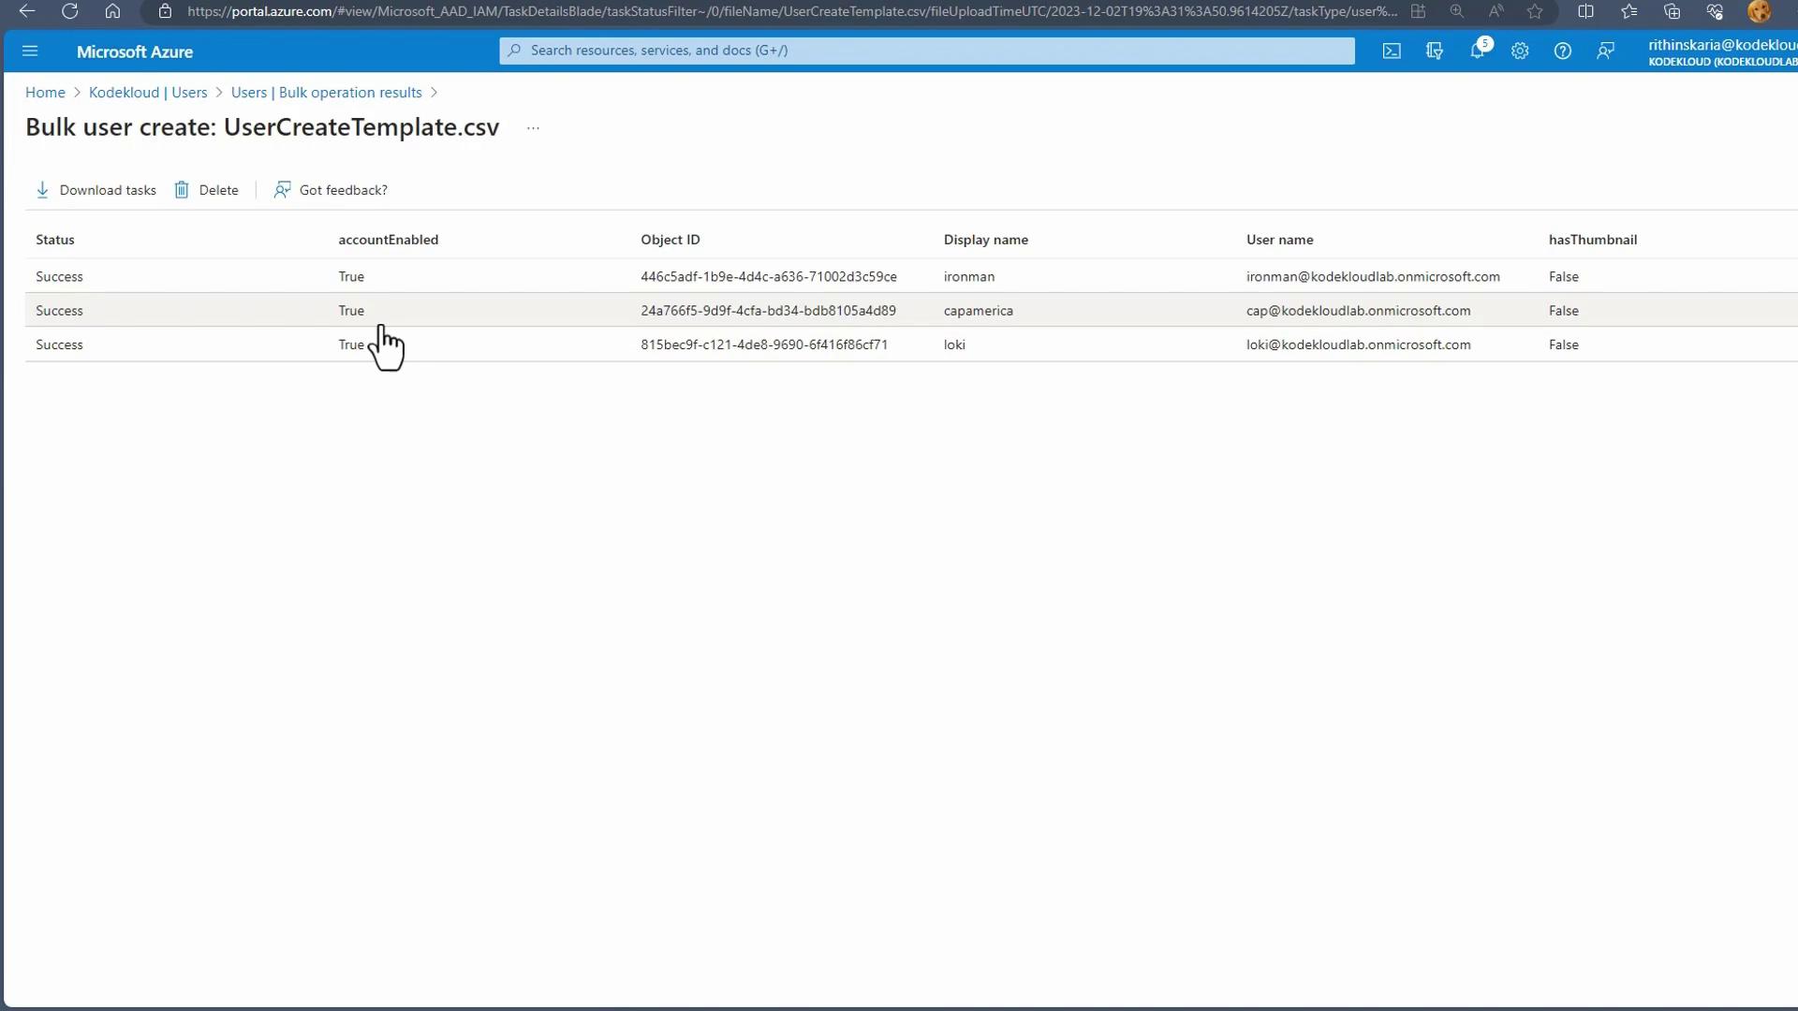The width and height of the screenshot is (1798, 1011).
Task: Sort by the hasThumbnail column header
Action: click(1593, 240)
